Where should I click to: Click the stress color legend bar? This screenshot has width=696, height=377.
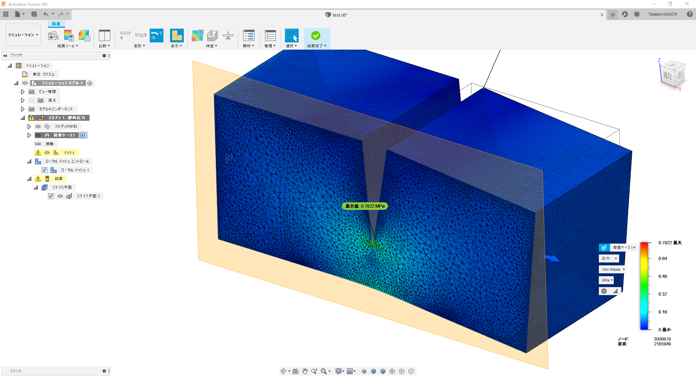coord(644,286)
